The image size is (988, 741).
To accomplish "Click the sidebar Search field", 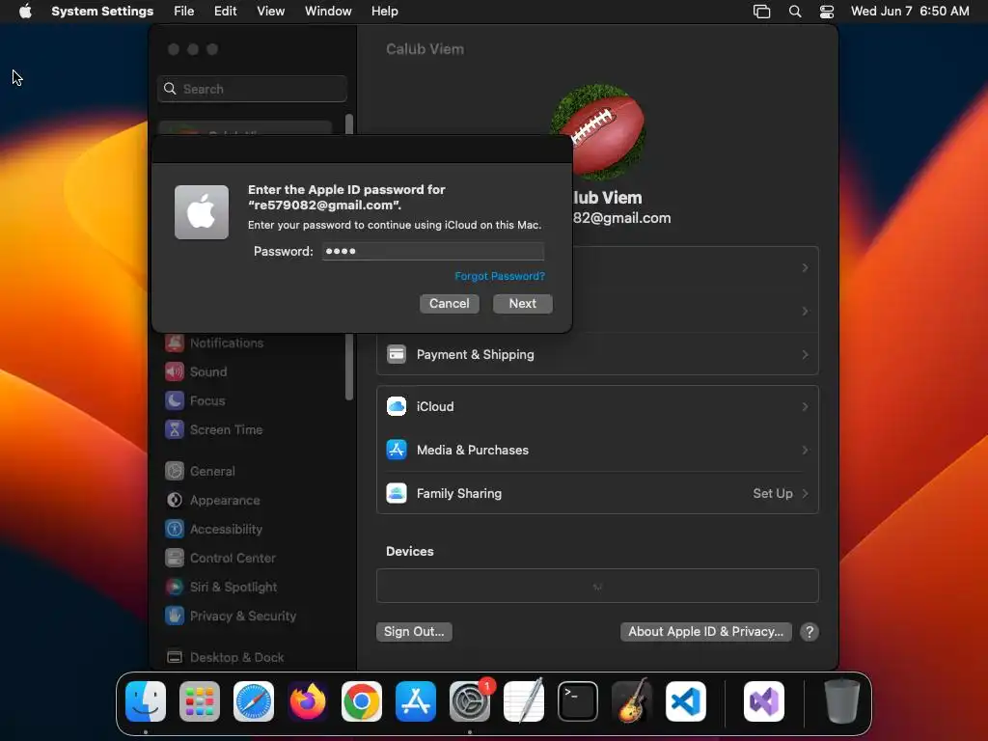I will [252, 89].
